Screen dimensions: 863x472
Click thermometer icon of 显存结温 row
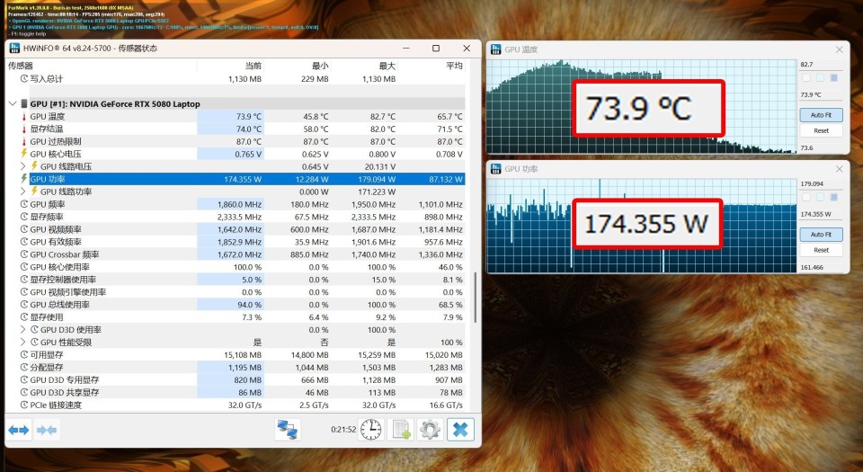pos(23,129)
